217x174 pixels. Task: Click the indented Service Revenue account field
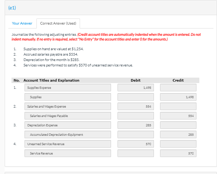pos(68,153)
